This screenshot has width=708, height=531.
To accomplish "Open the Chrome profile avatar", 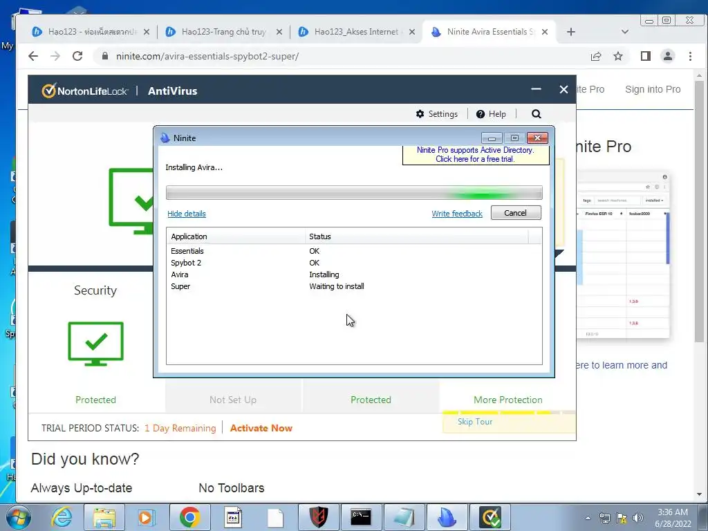I will point(668,56).
